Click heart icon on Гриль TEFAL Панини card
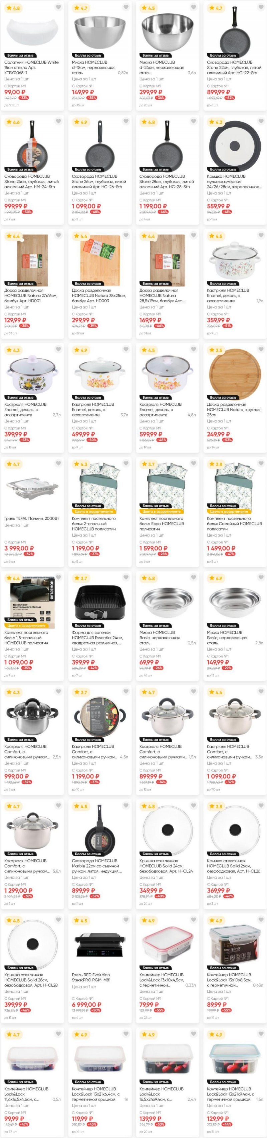Screen dimensions: 267x1138 click(58, 464)
